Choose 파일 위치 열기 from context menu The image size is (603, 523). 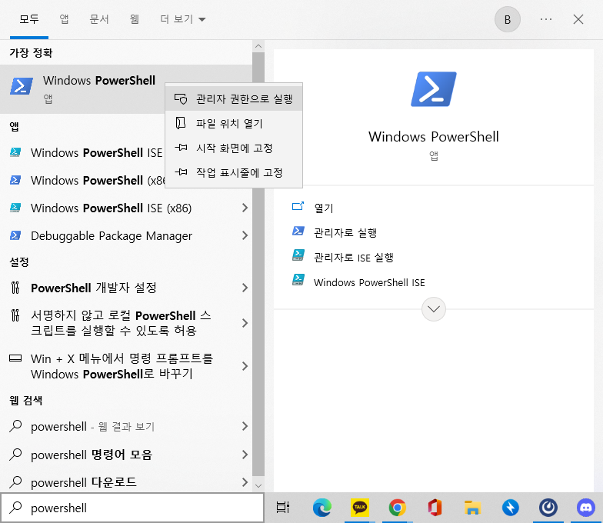pyautogui.click(x=234, y=123)
